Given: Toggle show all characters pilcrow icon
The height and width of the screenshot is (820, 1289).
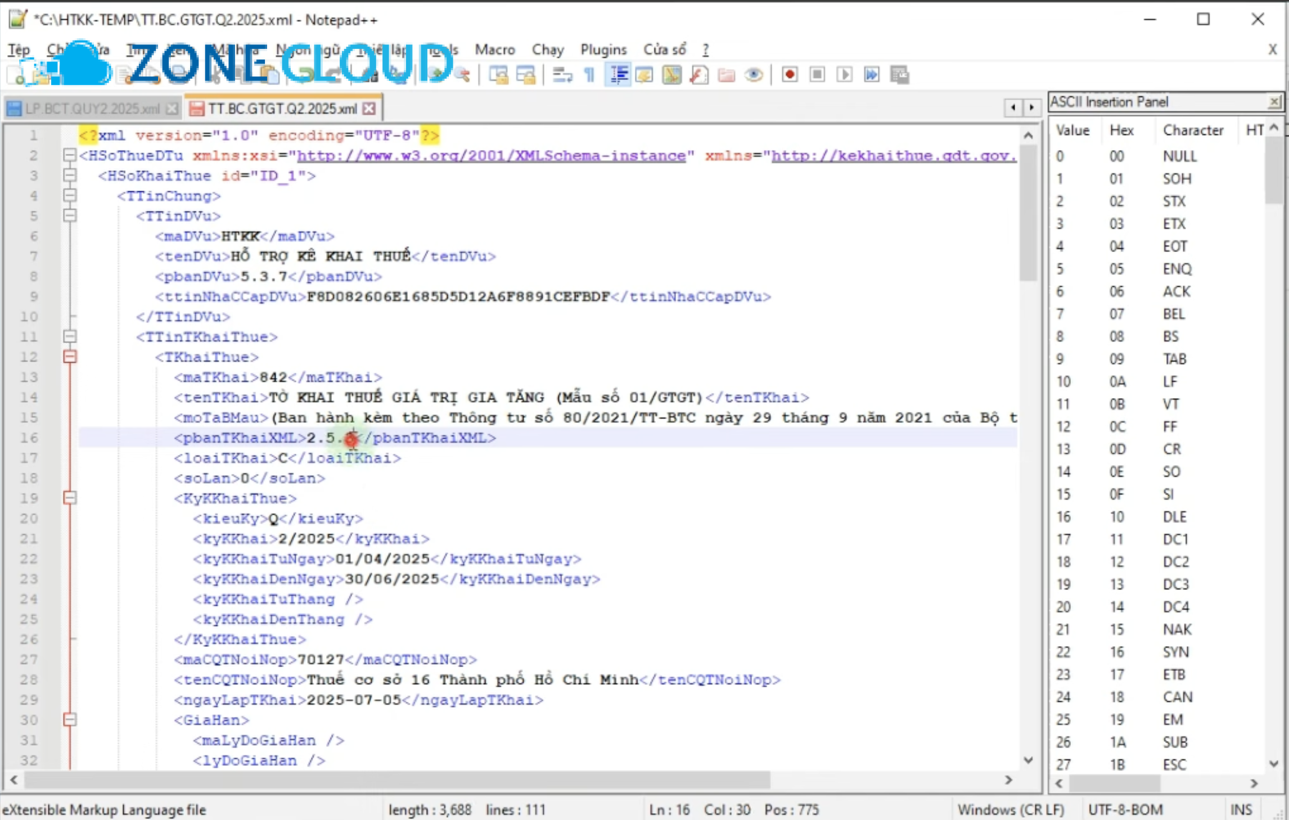Looking at the screenshot, I should pyautogui.click(x=589, y=75).
